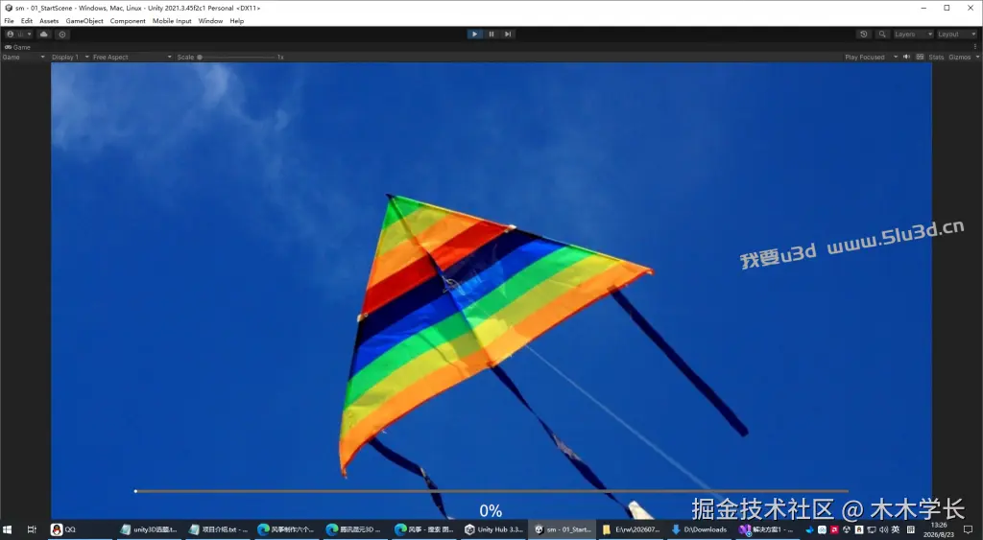Open unity3D notepad document in taskbar

point(149,529)
